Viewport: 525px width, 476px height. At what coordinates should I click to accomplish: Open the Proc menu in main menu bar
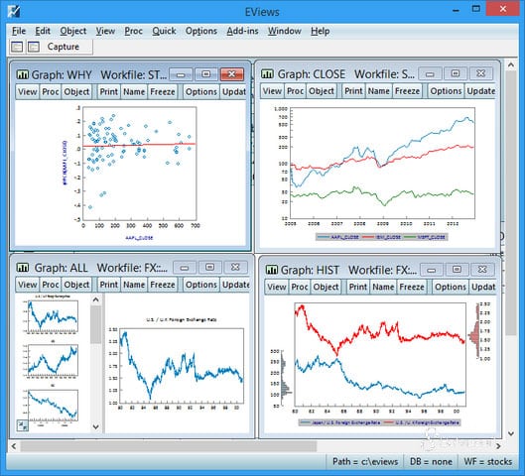[x=133, y=31]
